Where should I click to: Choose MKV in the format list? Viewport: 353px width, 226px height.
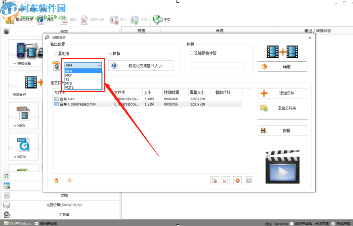(x=83, y=75)
